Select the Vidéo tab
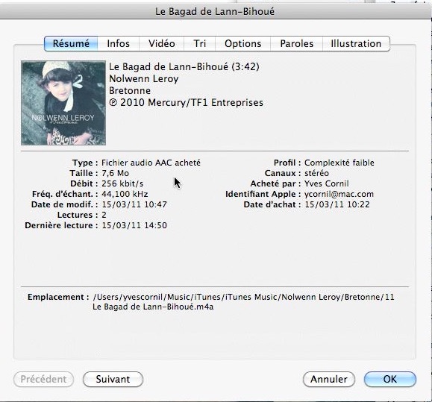 161,43
